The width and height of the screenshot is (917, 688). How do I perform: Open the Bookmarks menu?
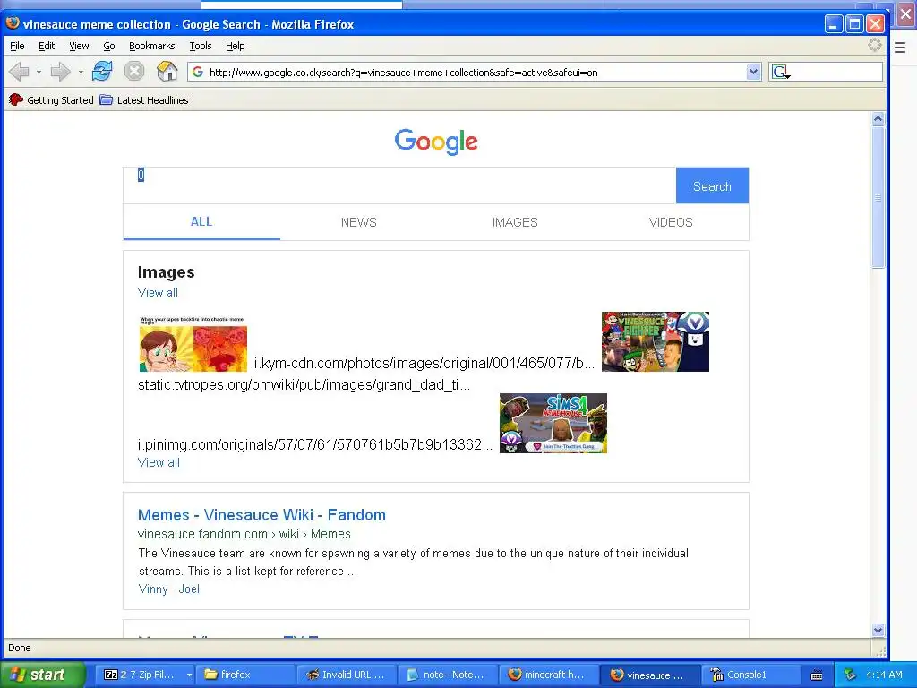[x=151, y=46]
